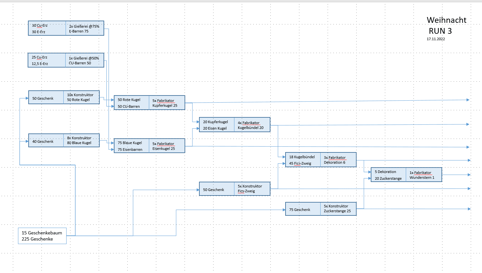The width and height of the screenshot is (482, 273).
Task: Click 'Zuckerstange 25' output text
Action: tap(337, 211)
